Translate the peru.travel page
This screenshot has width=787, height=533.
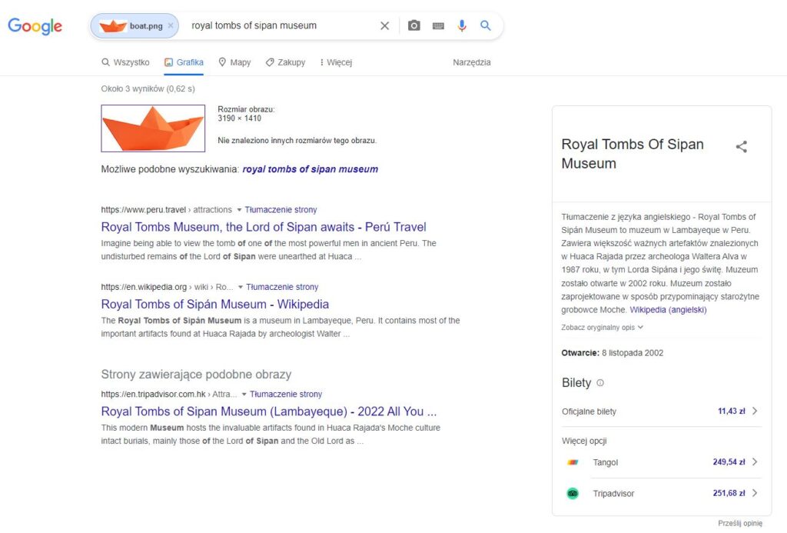coord(281,209)
